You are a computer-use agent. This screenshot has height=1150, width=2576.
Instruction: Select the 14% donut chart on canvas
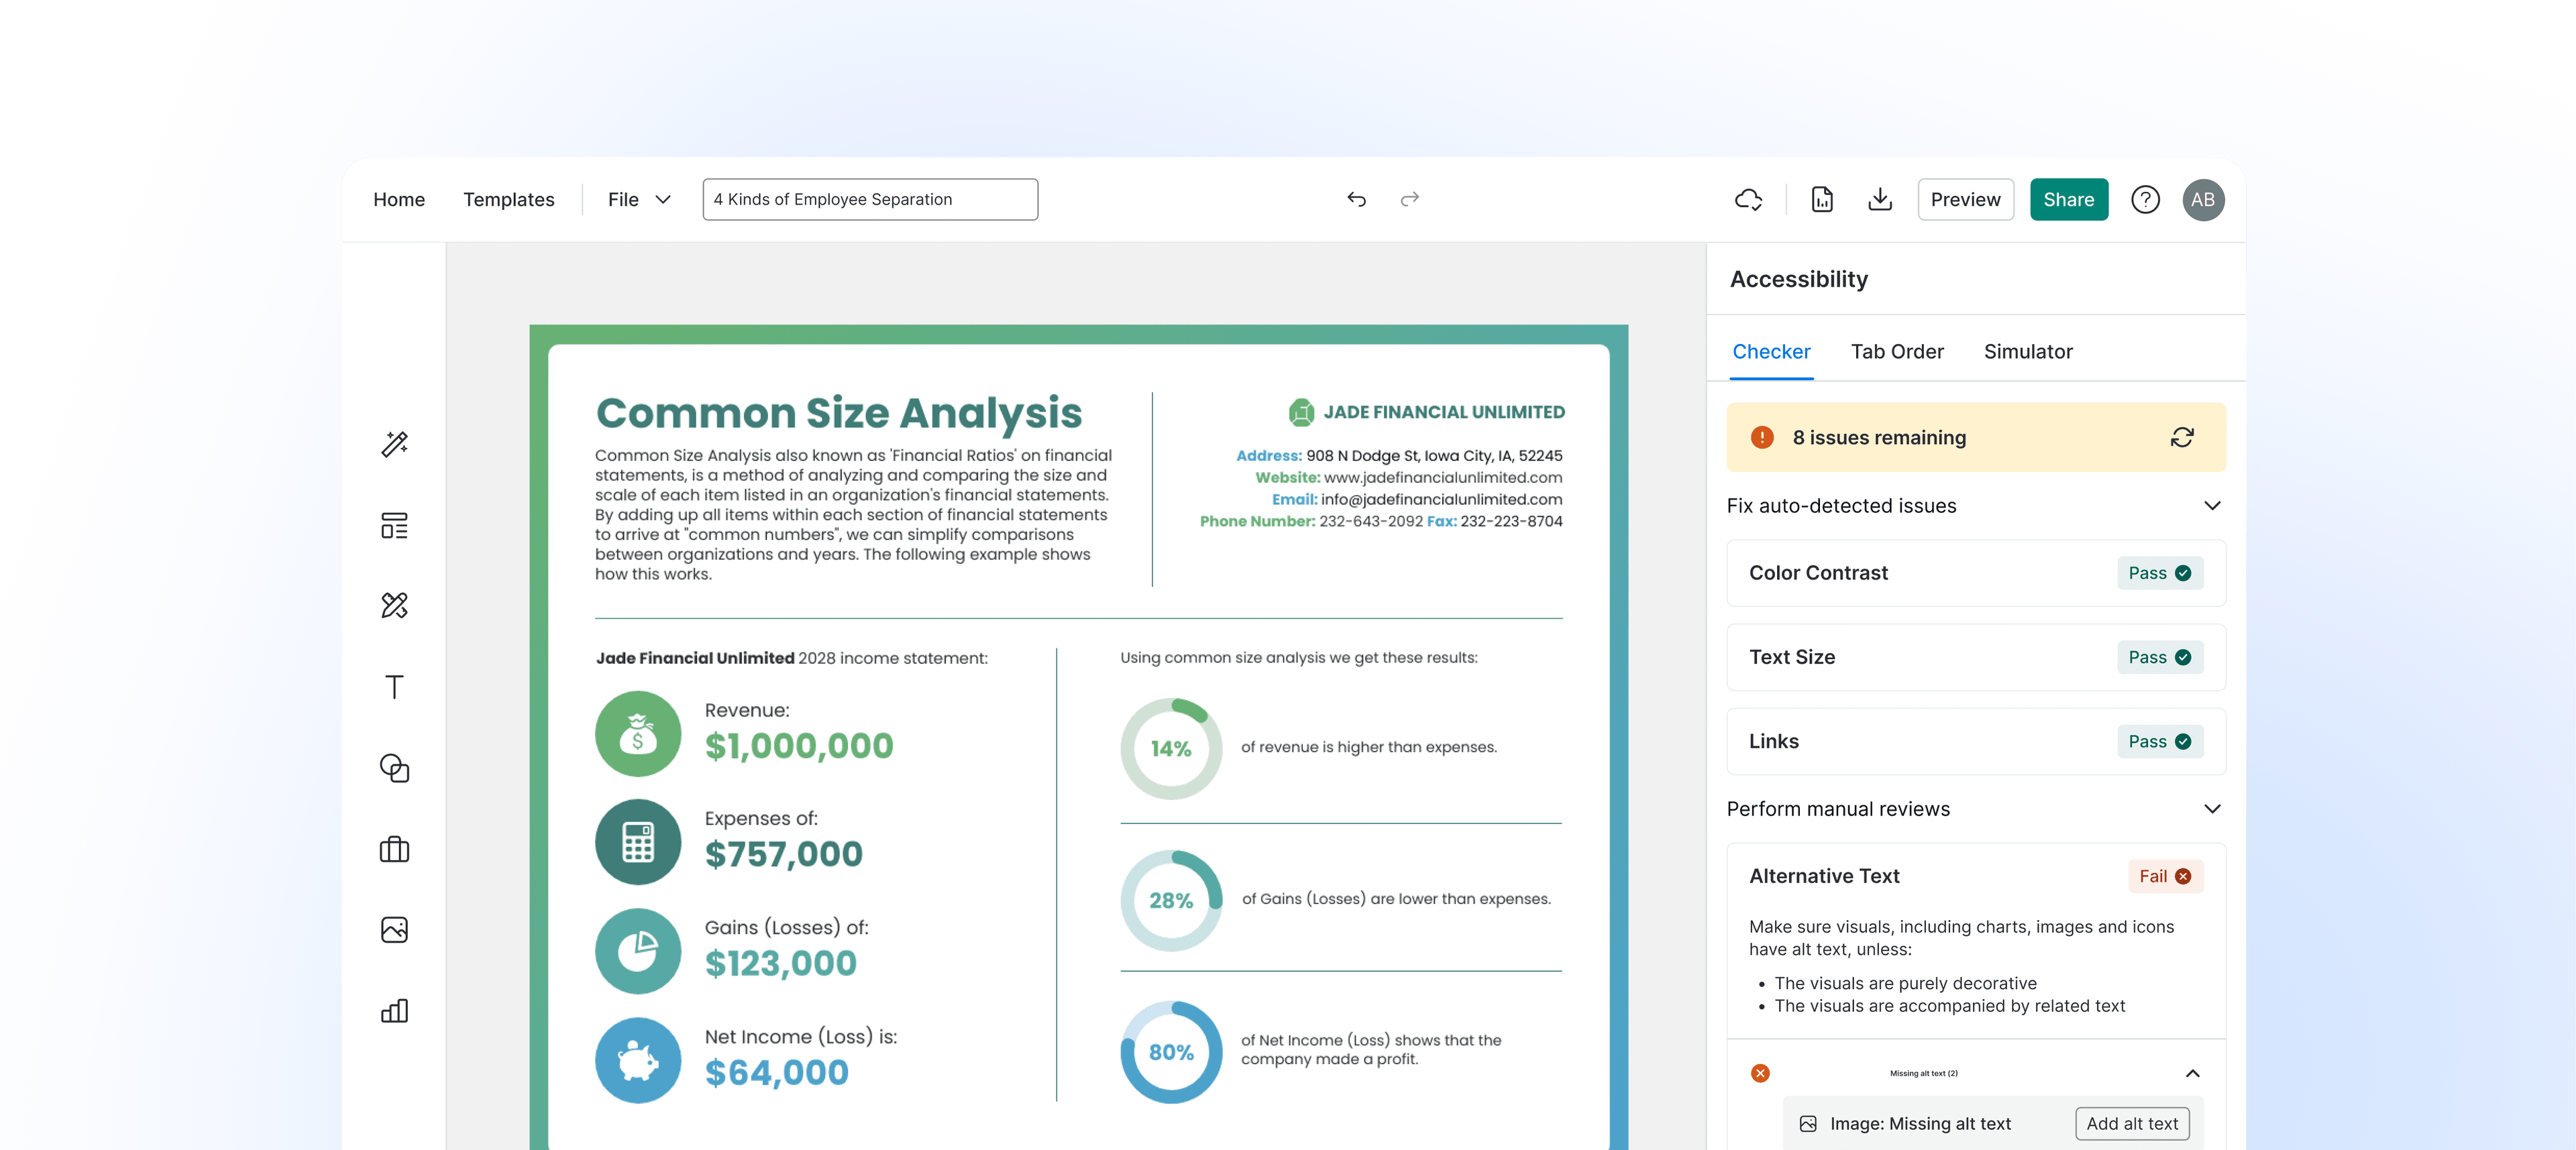point(1171,748)
